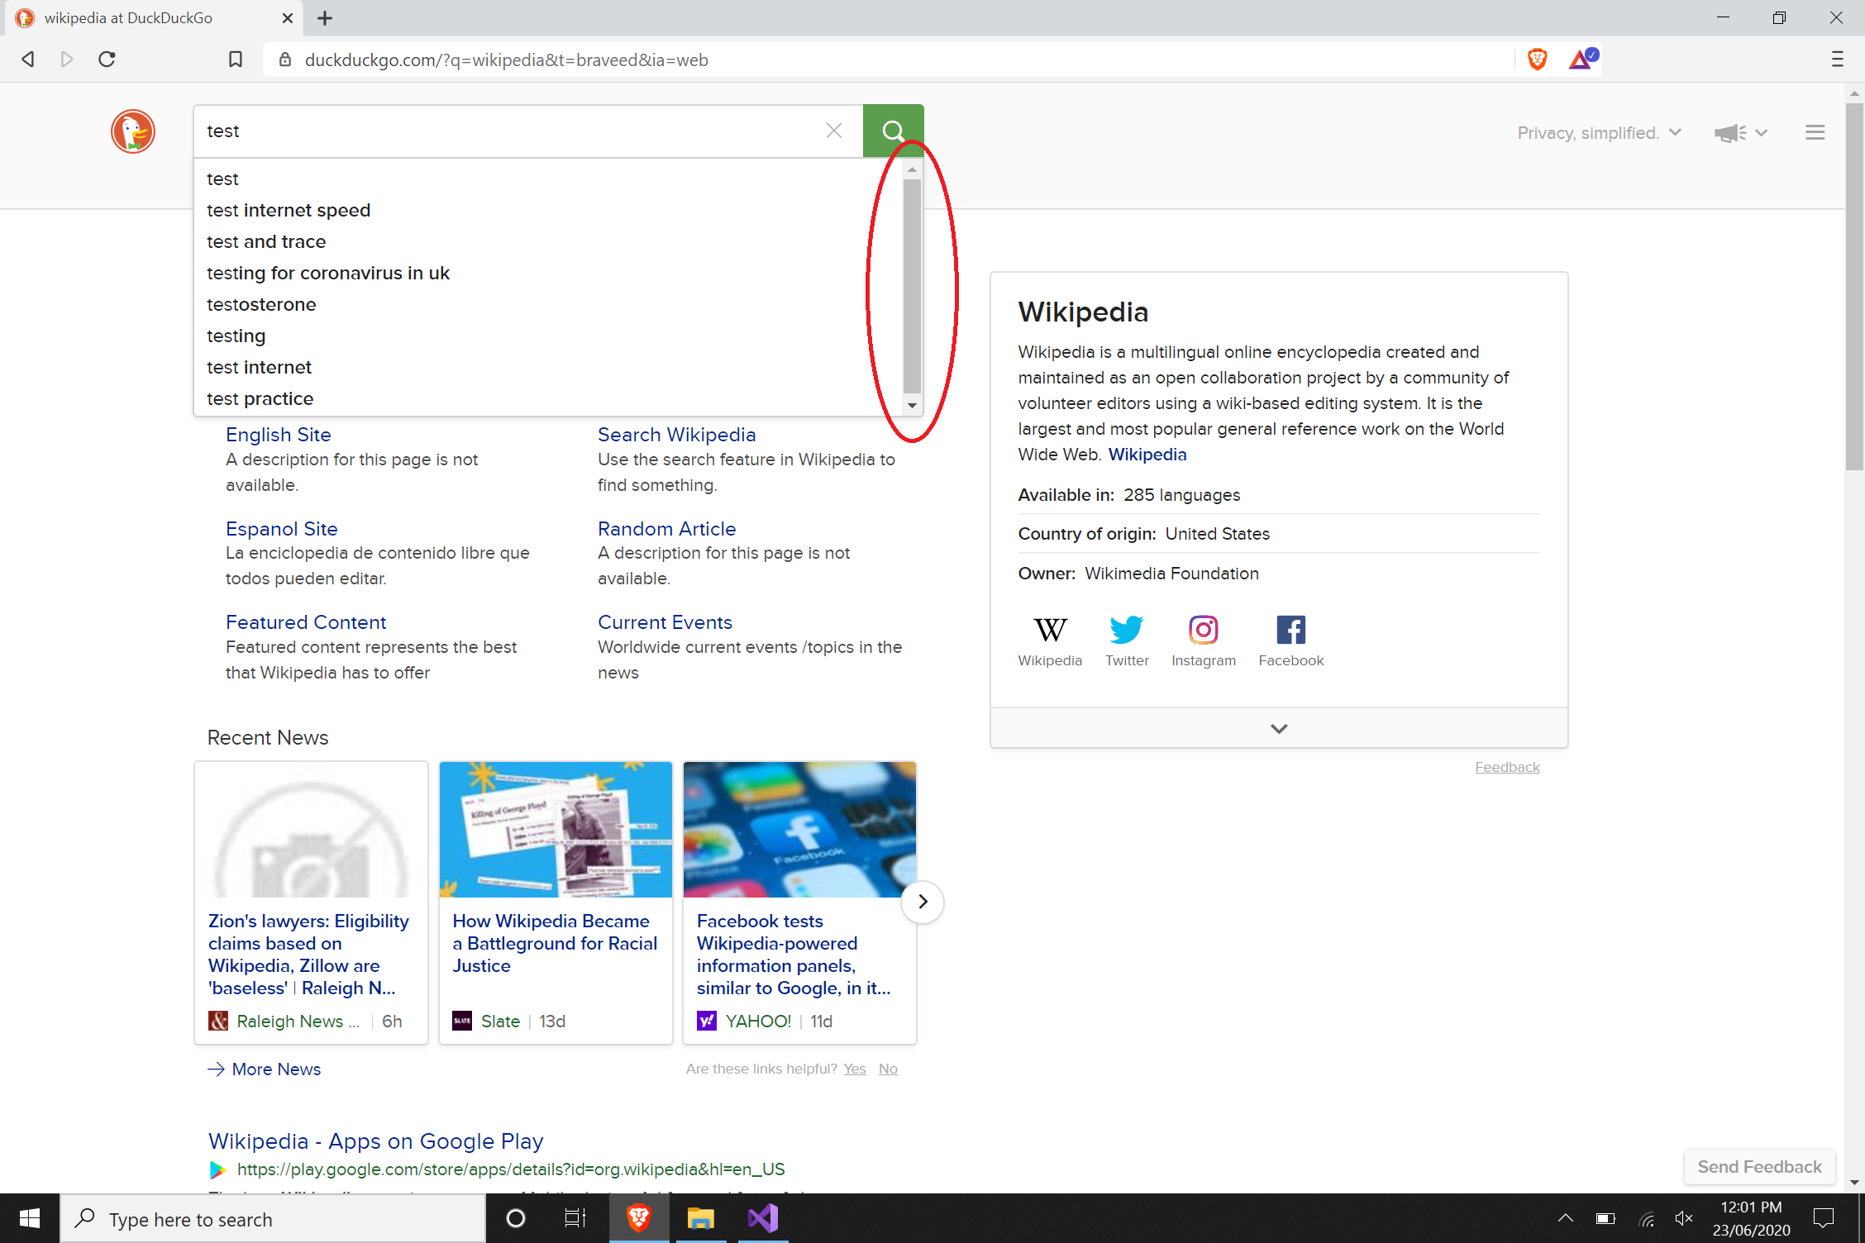1865x1243 pixels.
Task: Open Brave Rewards triangle icon
Action: [1581, 58]
